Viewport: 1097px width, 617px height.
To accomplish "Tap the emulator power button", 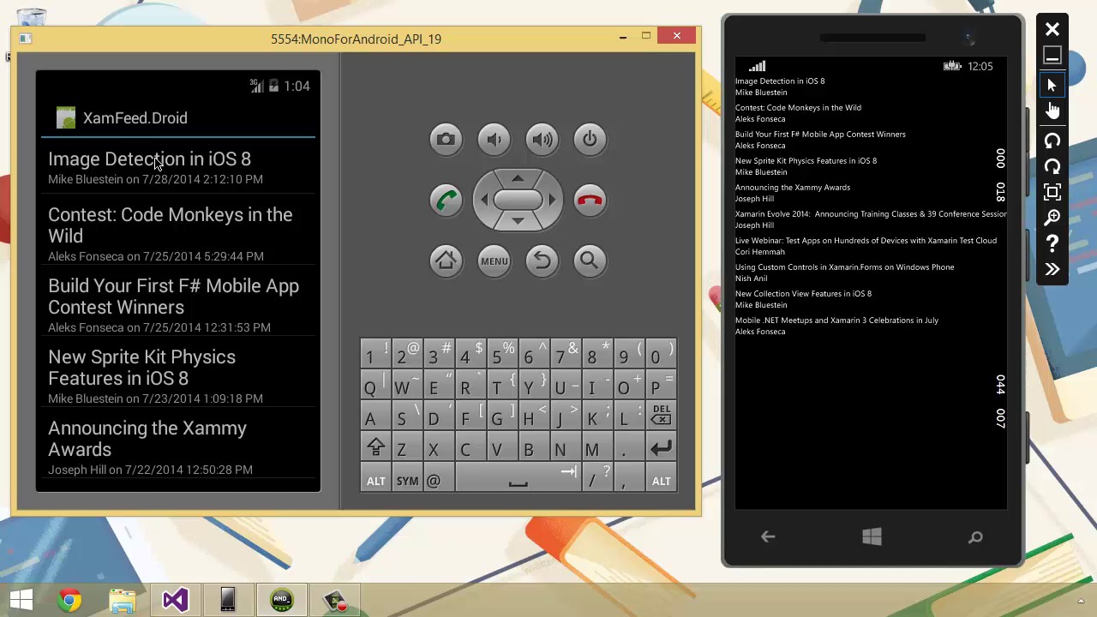I will [x=590, y=140].
